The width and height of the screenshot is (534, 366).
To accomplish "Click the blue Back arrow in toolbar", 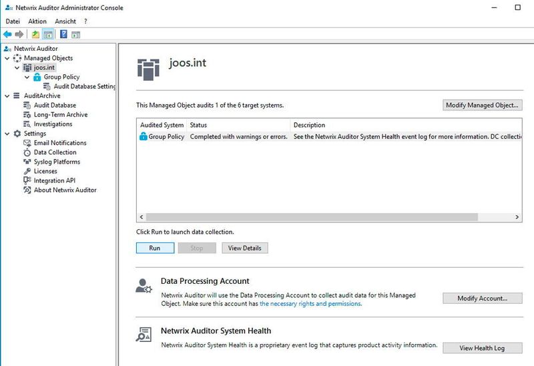I will (7, 35).
